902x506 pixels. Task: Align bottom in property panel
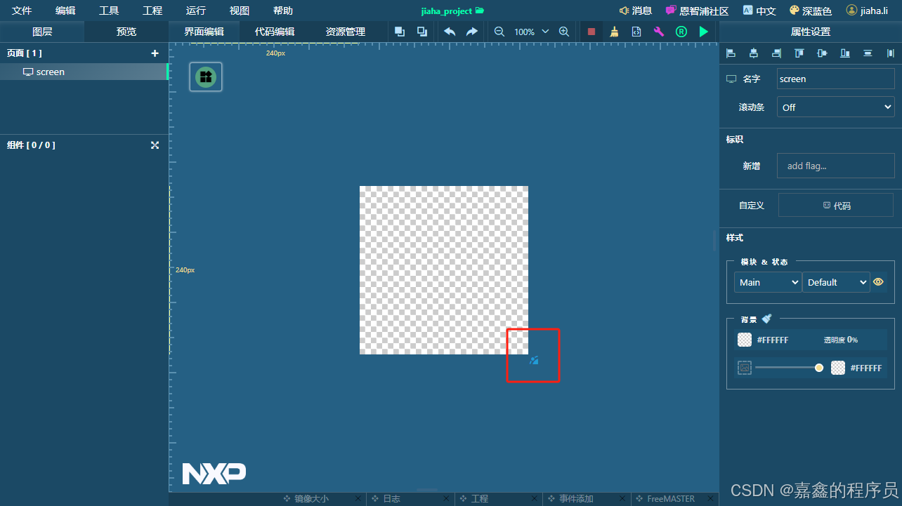845,53
